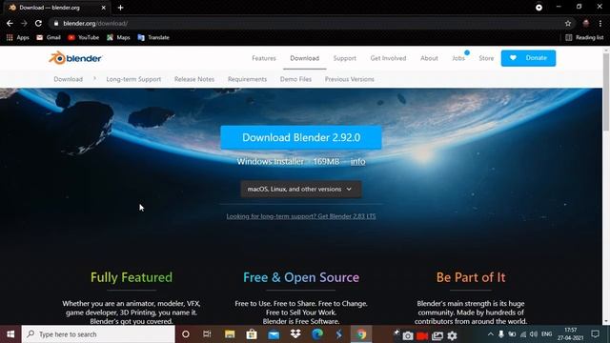Image resolution: width=610 pixels, height=343 pixels.
Task: Open the notification center icon
Action: click(x=595, y=334)
